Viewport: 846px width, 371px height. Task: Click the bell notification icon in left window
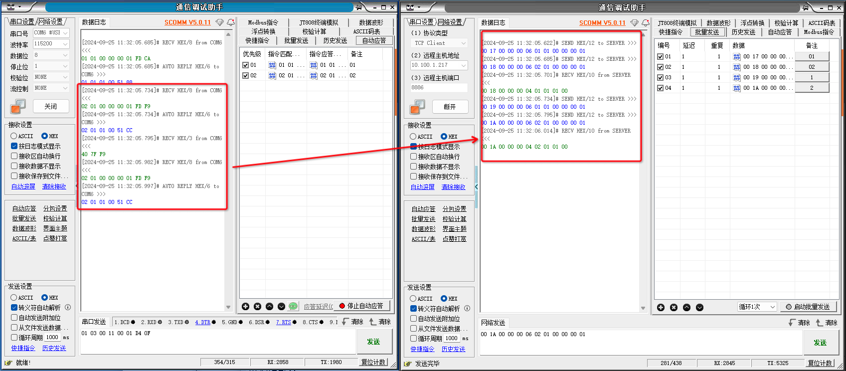[231, 22]
